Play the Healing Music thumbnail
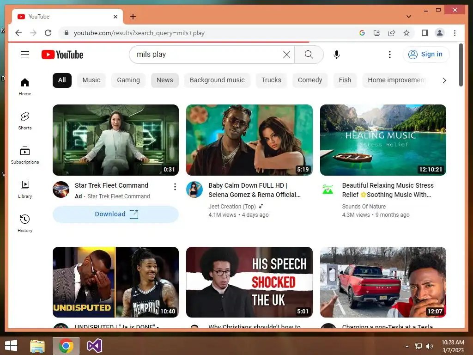473x355 pixels. pos(383,140)
